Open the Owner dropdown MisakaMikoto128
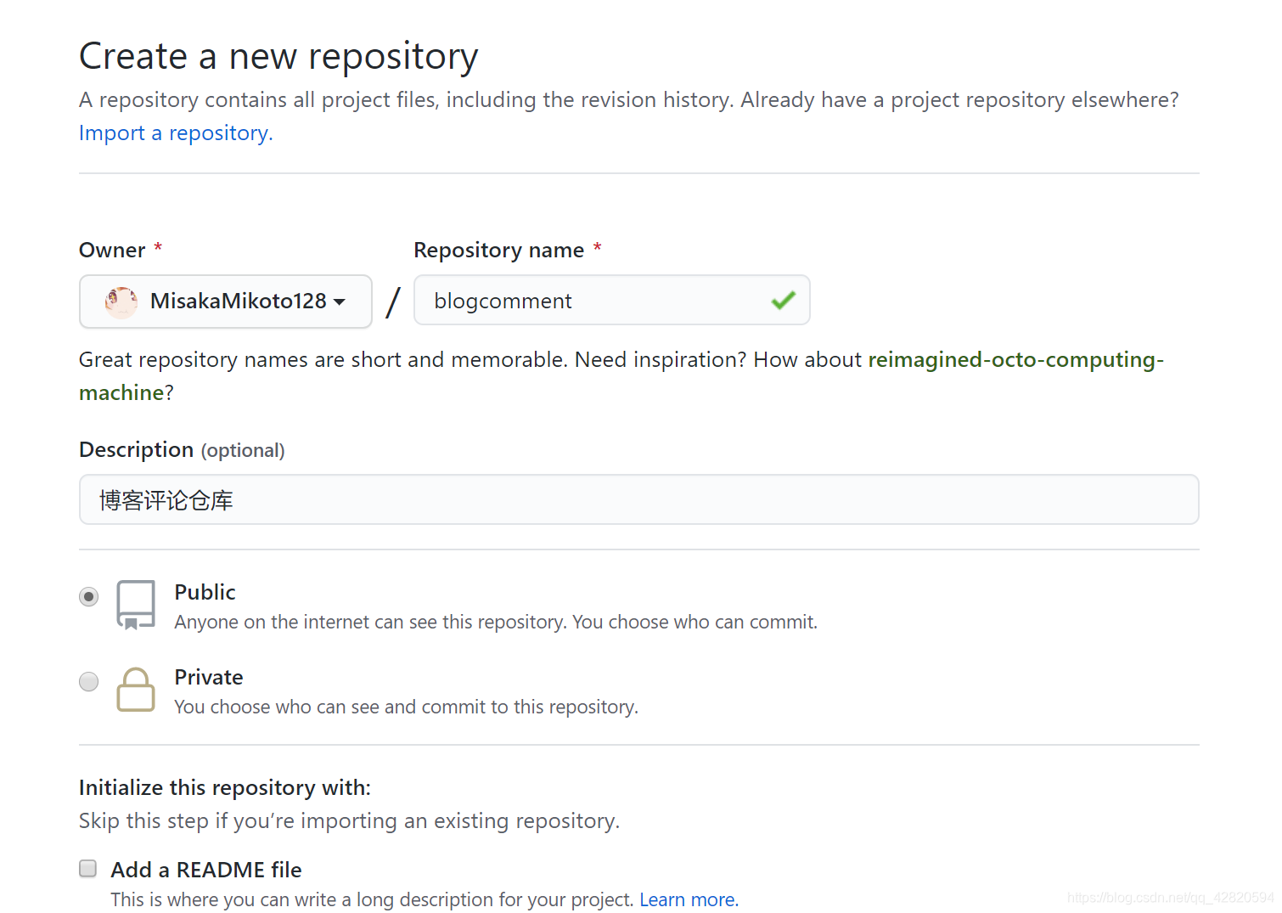 (x=226, y=302)
